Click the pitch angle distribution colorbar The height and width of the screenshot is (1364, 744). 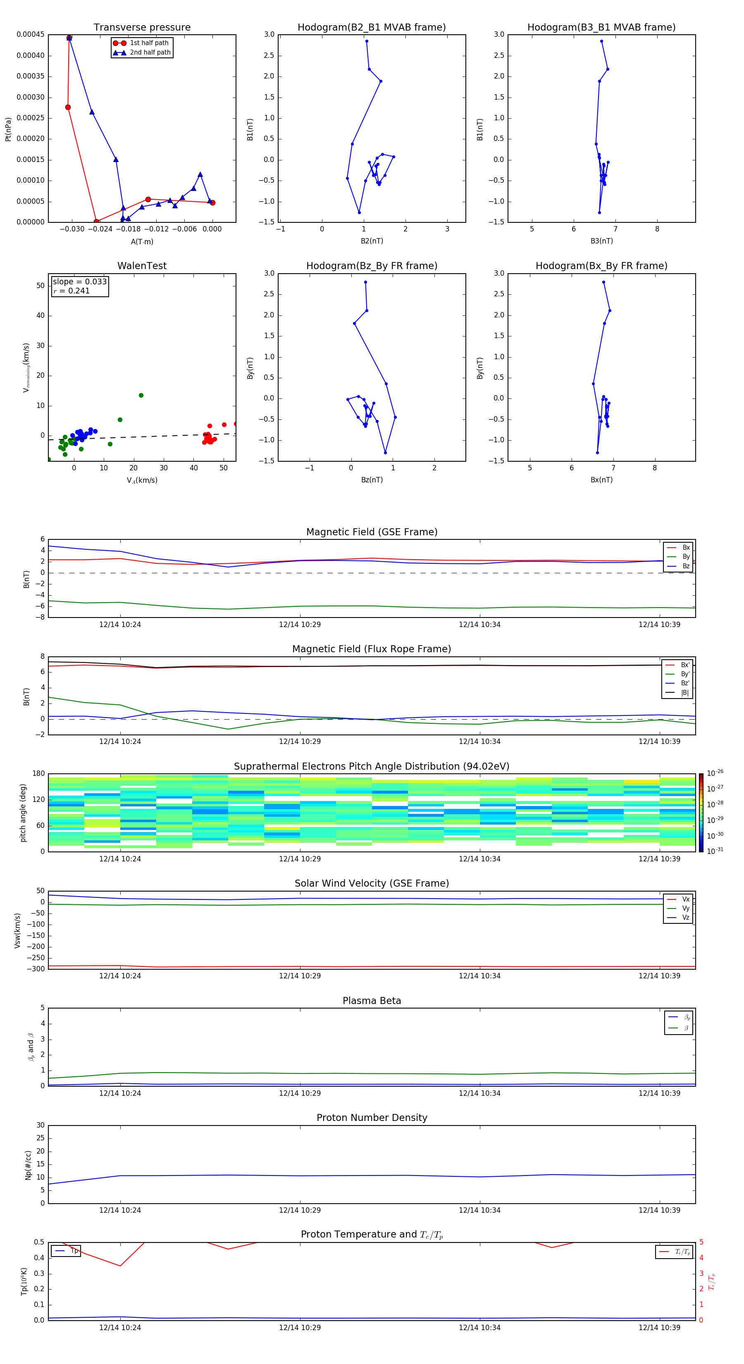point(701,813)
